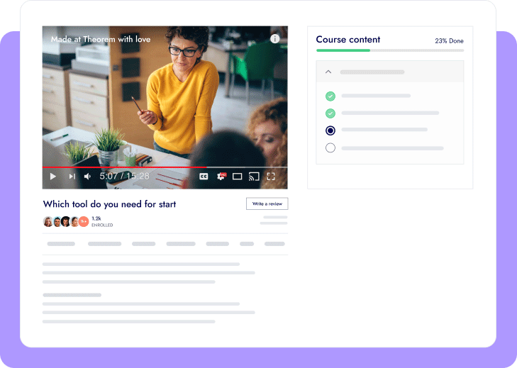
Task: Click the 1.2k enrolled count
Action: coord(96,218)
